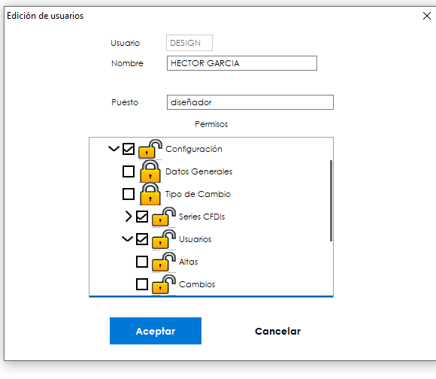Click the Cancelar button
The image size is (436, 379).
[278, 331]
